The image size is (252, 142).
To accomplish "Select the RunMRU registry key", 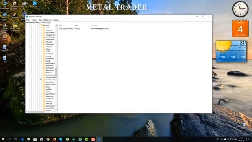I will point(48,89).
